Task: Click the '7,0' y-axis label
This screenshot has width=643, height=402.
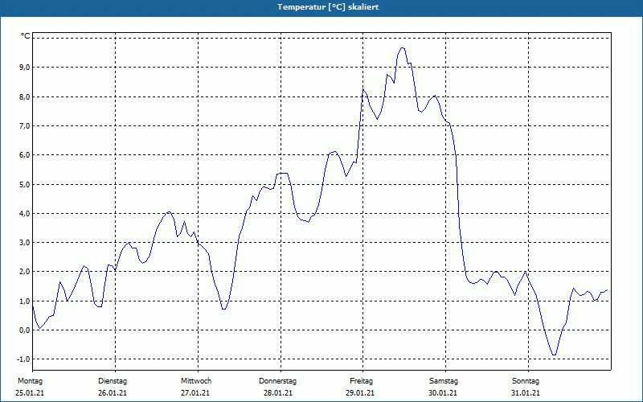Action: tap(25, 126)
